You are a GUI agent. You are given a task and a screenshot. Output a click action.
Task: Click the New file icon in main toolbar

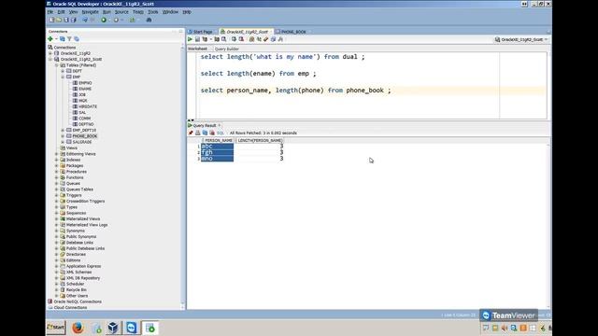[x=52, y=20]
